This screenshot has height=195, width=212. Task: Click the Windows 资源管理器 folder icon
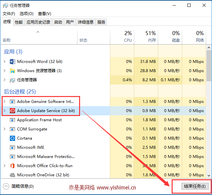12,71
